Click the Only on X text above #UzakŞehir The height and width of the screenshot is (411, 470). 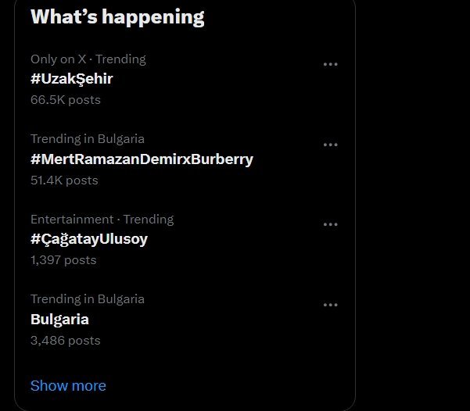(x=59, y=59)
